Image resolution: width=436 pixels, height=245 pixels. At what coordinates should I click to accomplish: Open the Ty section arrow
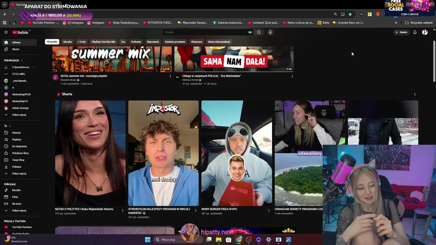point(10,126)
